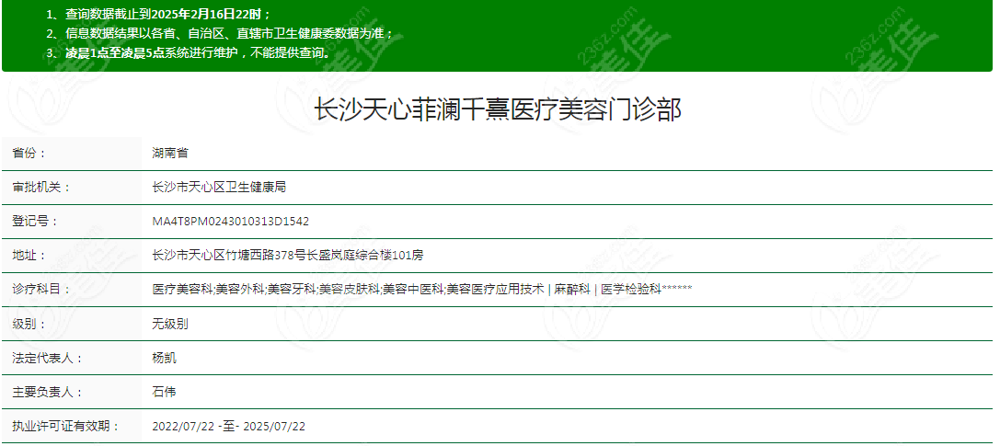Image resolution: width=1000 pixels, height=446 pixels.
Task: Select the address 竹塘西路378号 value
Action: coord(287,256)
